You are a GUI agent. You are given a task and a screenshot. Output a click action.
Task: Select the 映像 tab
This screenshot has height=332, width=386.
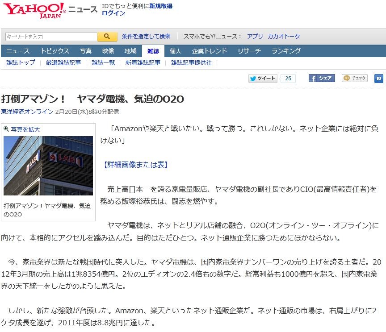pos(108,51)
